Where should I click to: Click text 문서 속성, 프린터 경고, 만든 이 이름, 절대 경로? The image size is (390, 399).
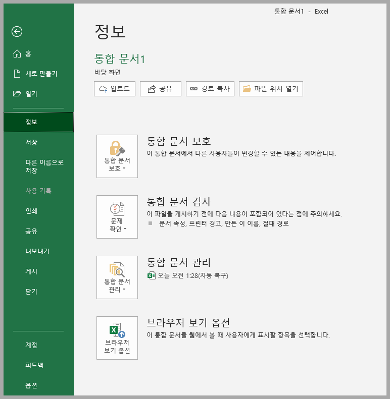click(224, 223)
